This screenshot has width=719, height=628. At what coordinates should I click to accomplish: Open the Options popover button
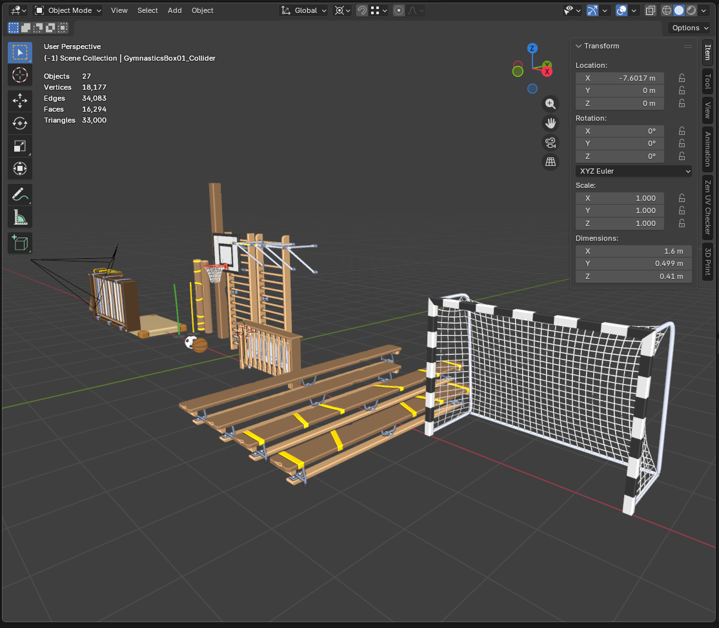pyautogui.click(x=689, y=28)
